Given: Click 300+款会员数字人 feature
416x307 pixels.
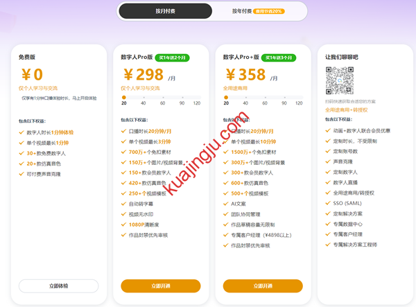Looking at the screenshot, I should [x=252, y=173].
